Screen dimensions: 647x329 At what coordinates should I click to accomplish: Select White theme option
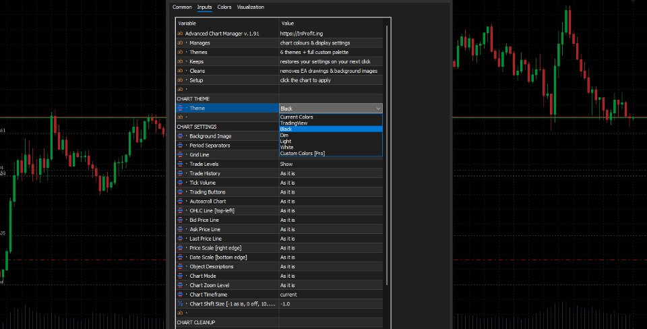[x=331, y=147]
